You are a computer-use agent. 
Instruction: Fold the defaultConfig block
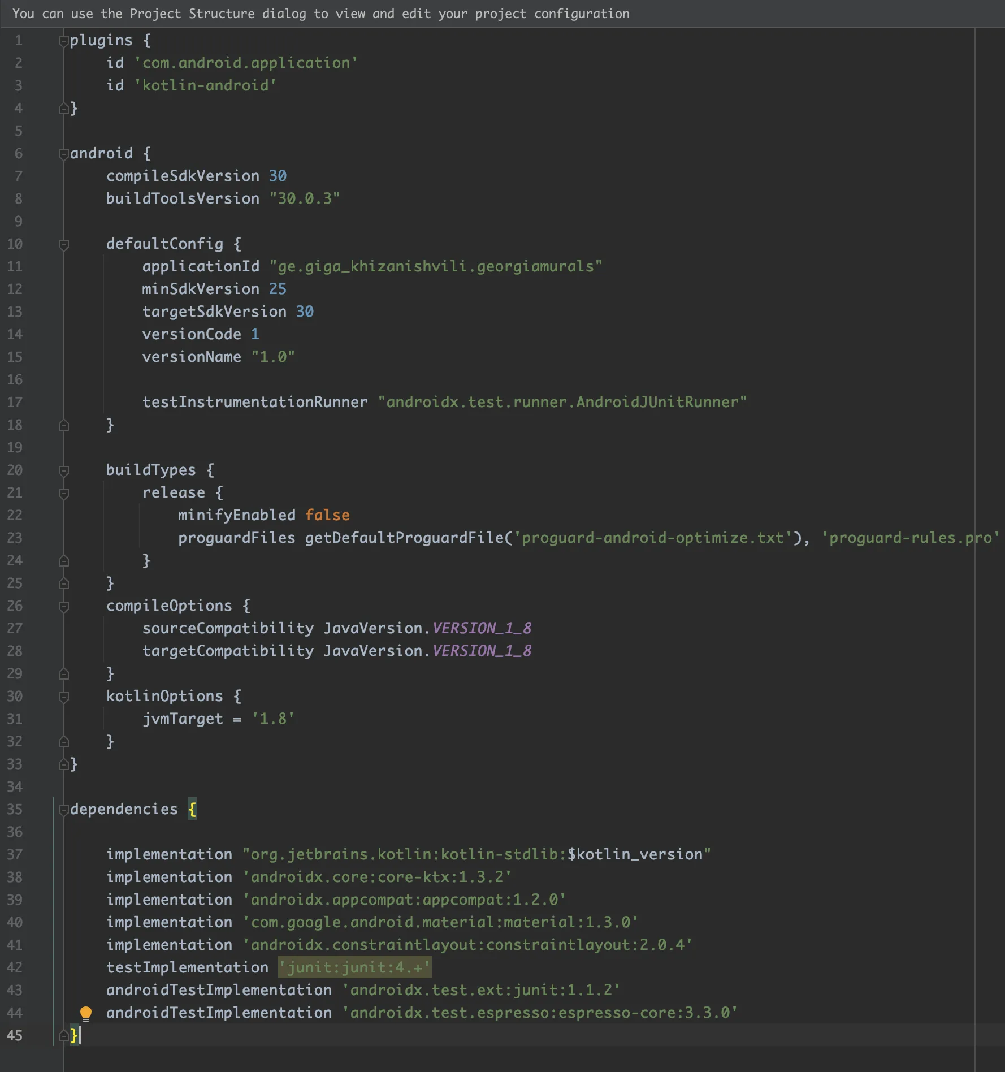tap(64, 245)
